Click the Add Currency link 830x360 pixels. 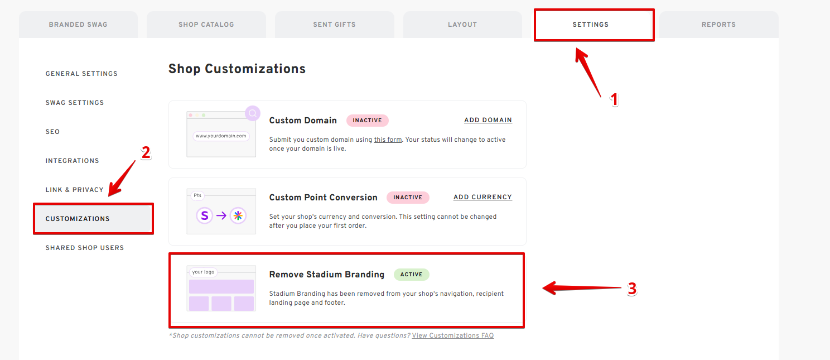(x=482, y=197)
